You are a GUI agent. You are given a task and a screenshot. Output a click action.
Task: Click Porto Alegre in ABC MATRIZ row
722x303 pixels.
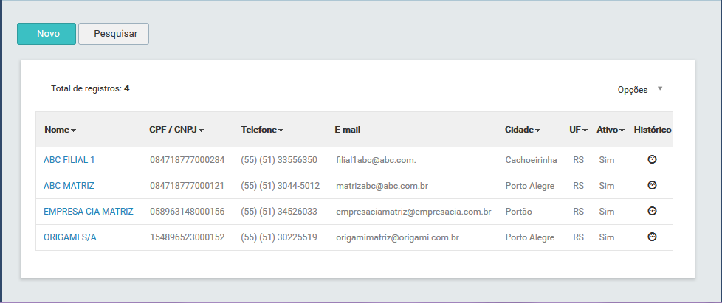tap(529, 186)
